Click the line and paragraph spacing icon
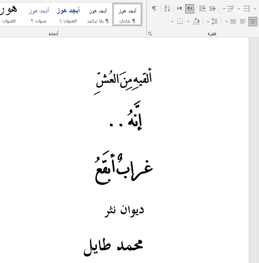The image size is (259, 263). click(x=215, y=21)
